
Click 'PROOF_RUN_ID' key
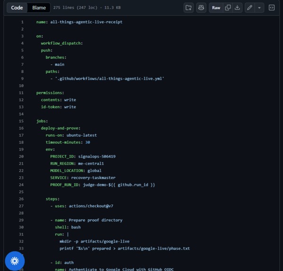click(x=64, y=185)
